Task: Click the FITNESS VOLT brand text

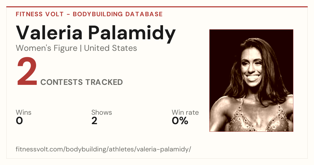Action: 40,14
